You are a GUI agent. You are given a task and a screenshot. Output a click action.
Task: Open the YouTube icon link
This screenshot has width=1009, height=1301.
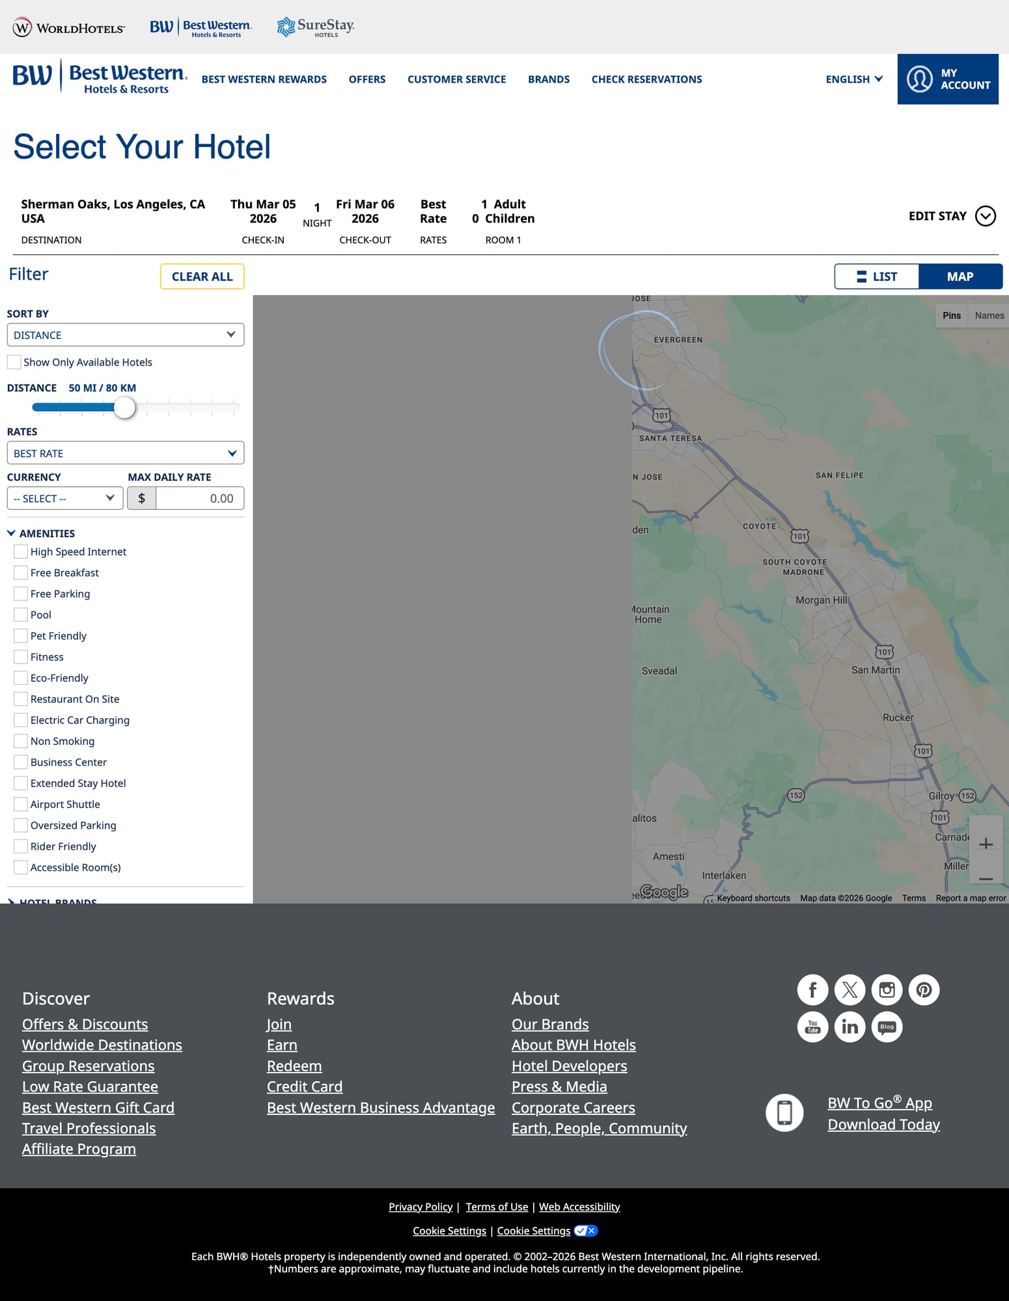[812, 1027]
